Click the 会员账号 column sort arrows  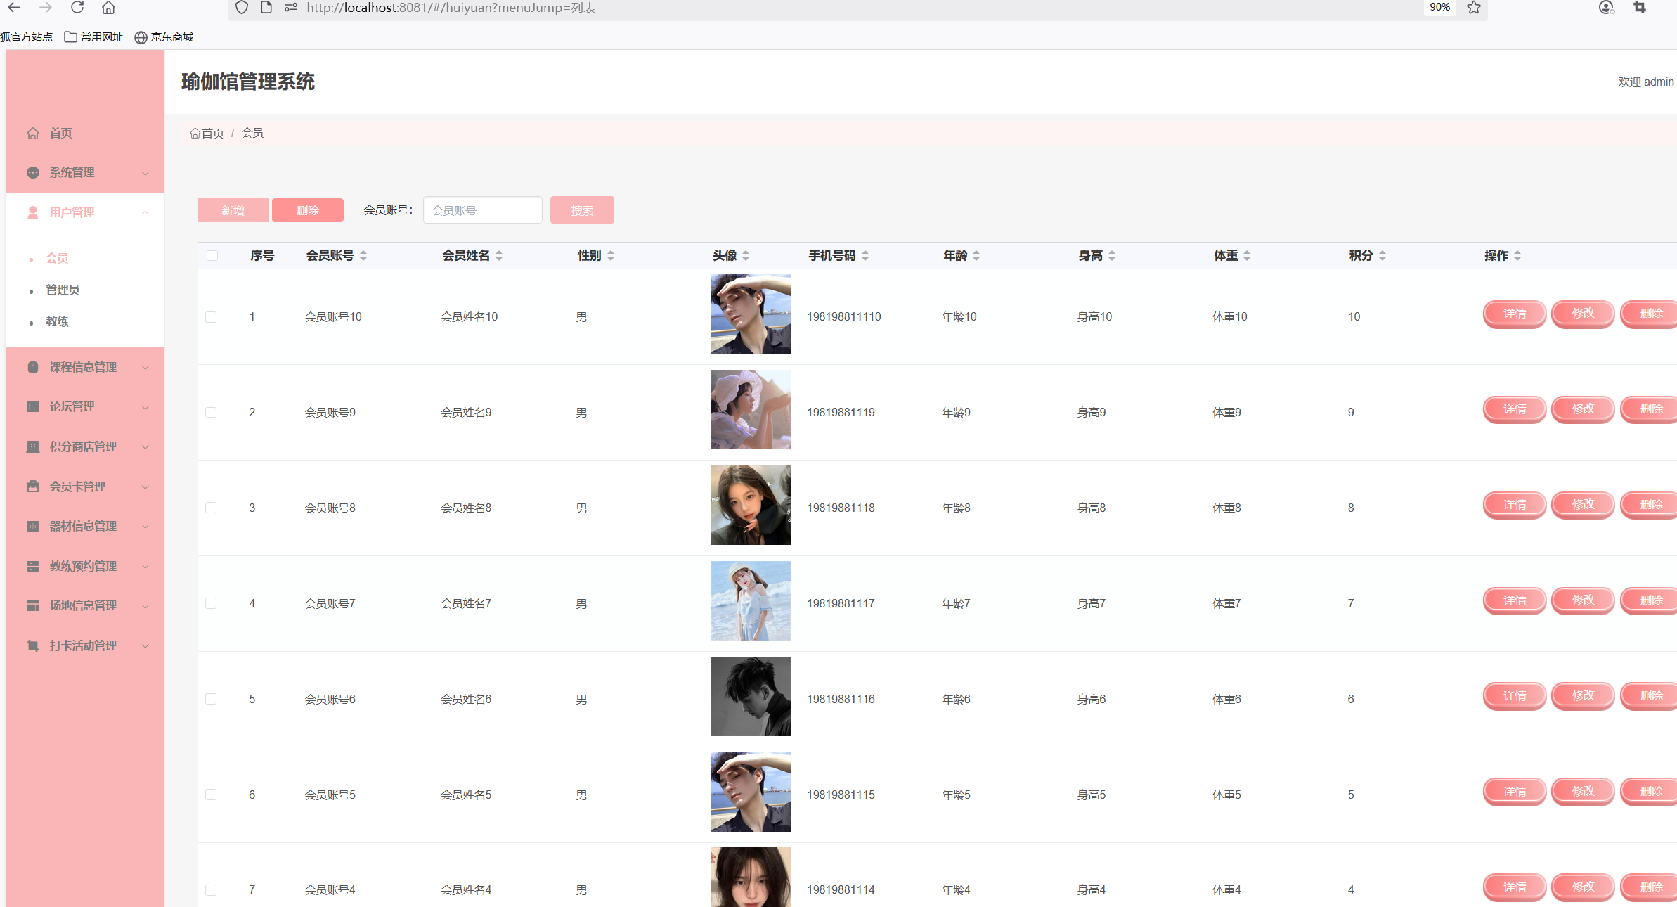(363, 256)
